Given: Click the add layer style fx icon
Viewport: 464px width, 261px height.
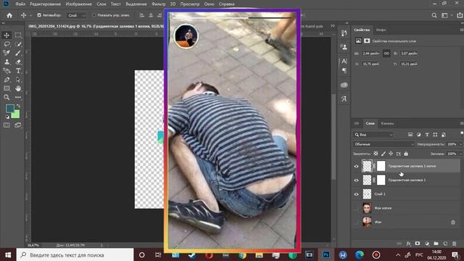Looking at the screenshot, I should (x=408, y=244).
